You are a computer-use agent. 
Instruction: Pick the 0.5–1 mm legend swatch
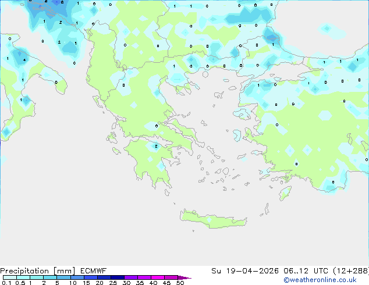coord(23,277)
